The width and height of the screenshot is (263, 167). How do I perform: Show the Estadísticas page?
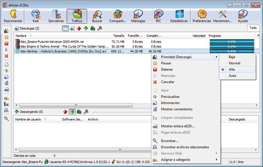tap(179, 16)
